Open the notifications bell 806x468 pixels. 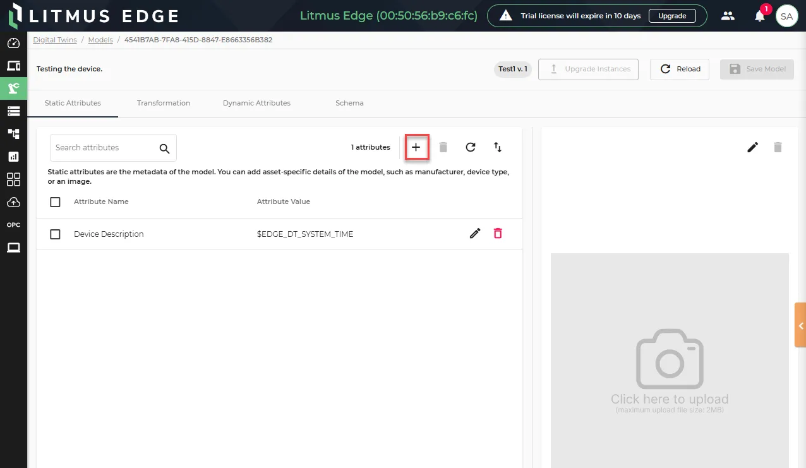(760, 16)
